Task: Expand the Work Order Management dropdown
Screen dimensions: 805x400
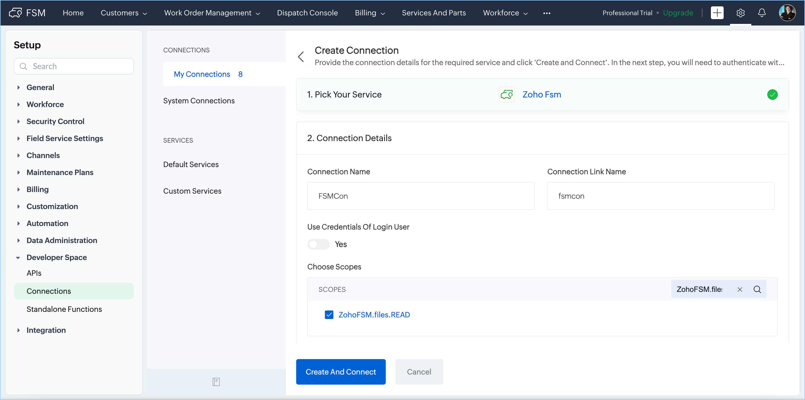Action: click(212, 13)
